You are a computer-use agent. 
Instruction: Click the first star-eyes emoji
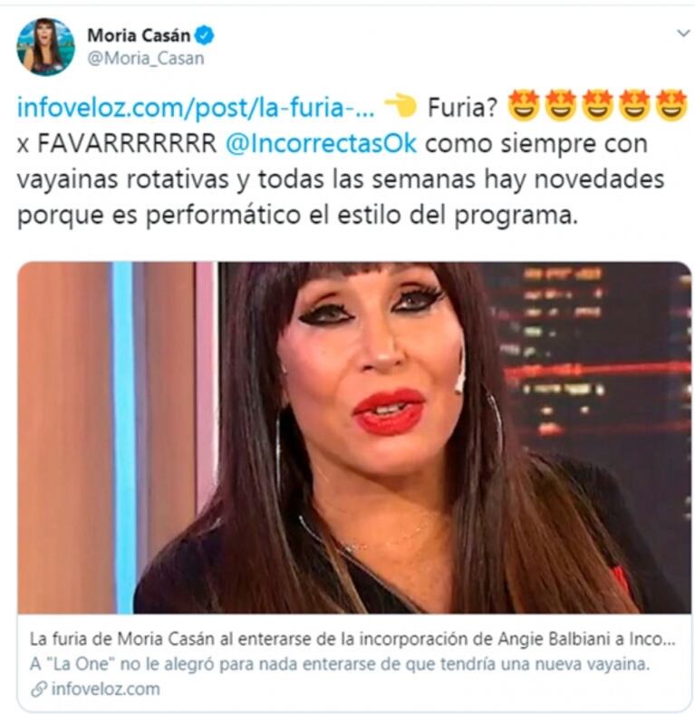click(x=524, y=106)
